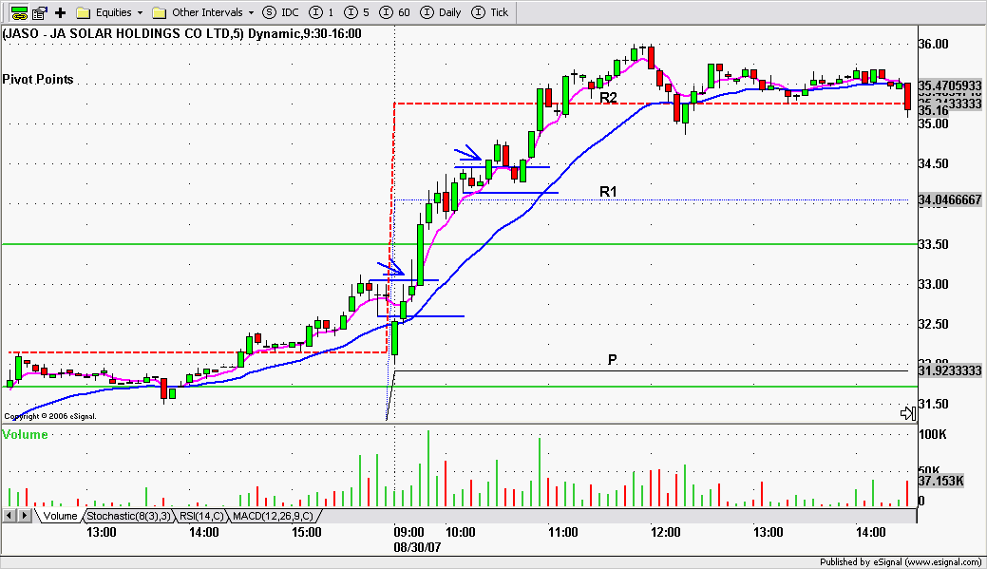The height and width of the screenshot is (569, 987).
Task: Open the RSI(14,C) tab
Action: point(201,516)
